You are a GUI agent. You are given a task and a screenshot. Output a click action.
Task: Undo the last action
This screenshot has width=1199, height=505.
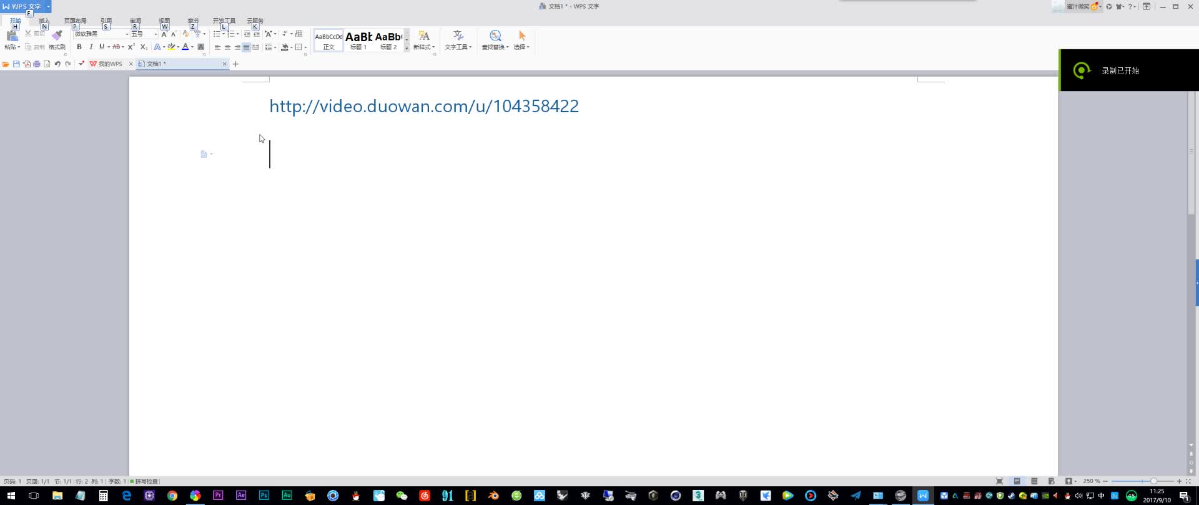(x=57, y=64)
